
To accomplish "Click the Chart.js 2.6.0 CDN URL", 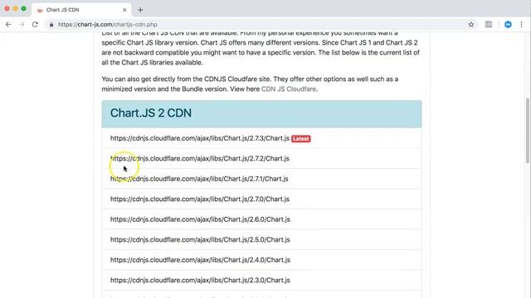I will point(200,219).
